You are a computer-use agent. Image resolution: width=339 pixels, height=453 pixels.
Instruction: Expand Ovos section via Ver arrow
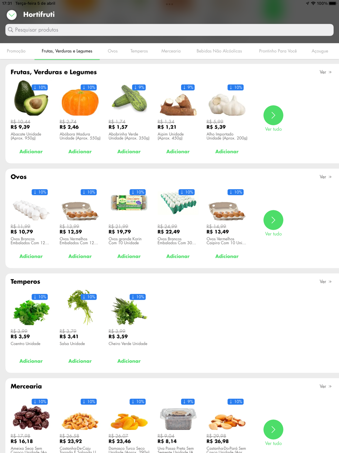coord(325,177)
